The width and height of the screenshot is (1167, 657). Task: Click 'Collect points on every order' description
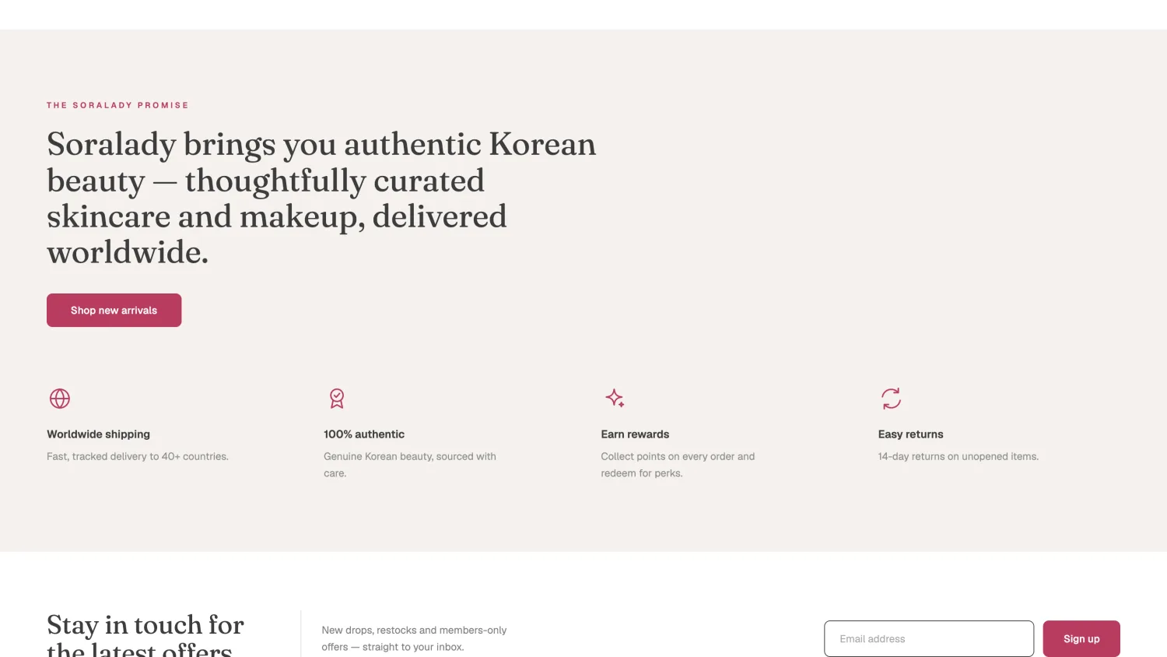[678, 465]
